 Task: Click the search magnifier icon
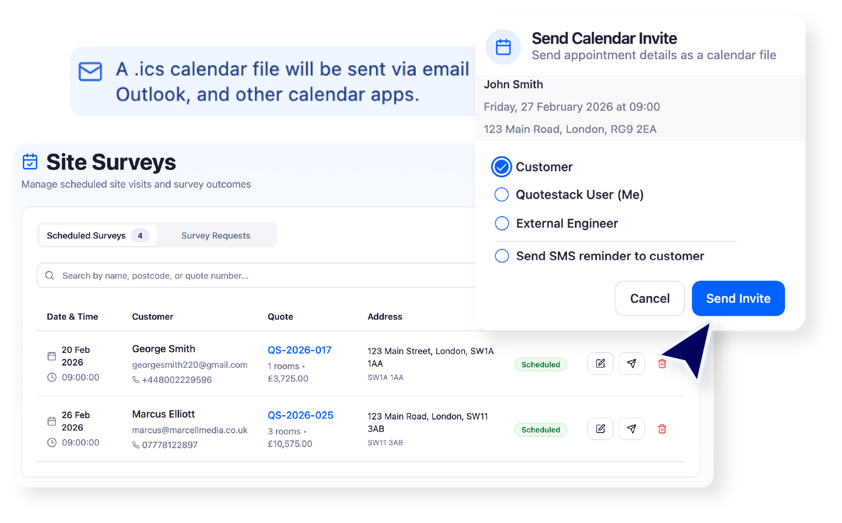click(x=50, y=275)
